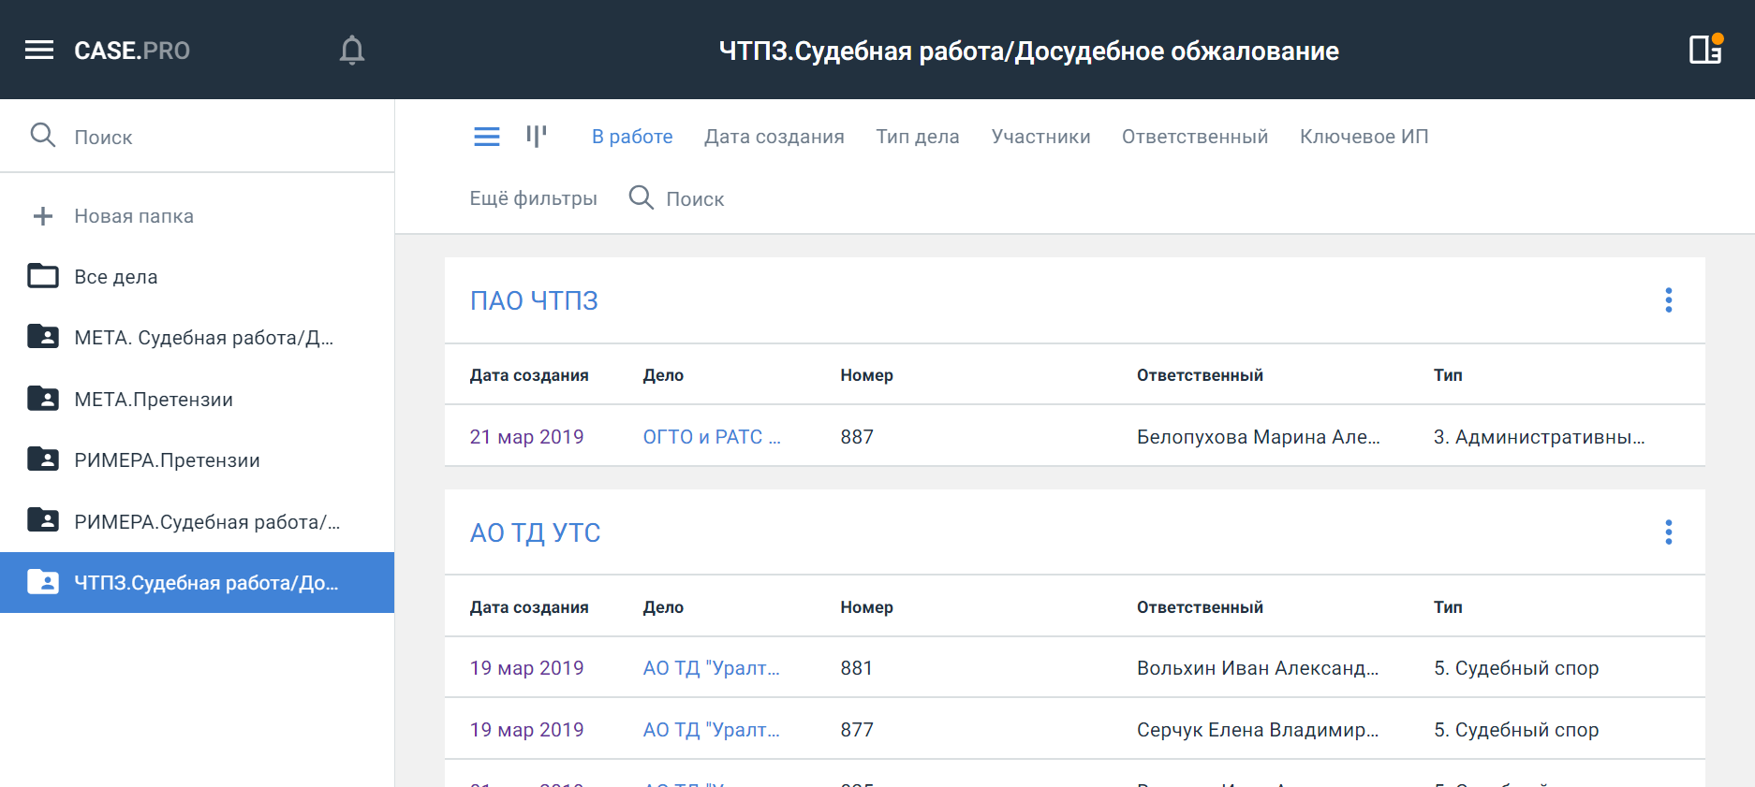Open Участники filter
The height and width of the screenshot is (787, 1755).
(x=1040, y=137)
